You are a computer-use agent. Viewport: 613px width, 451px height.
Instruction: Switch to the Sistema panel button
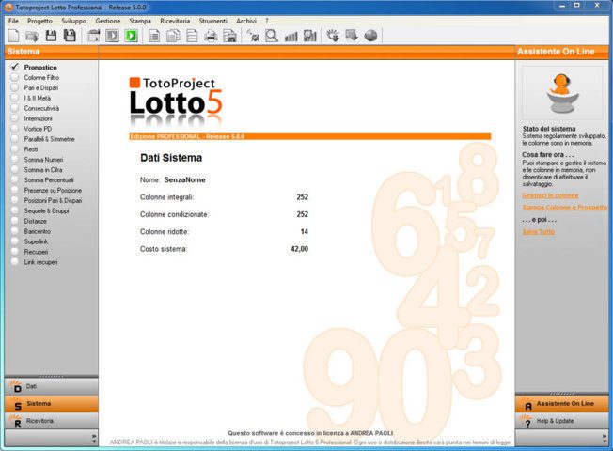point(51,404)
